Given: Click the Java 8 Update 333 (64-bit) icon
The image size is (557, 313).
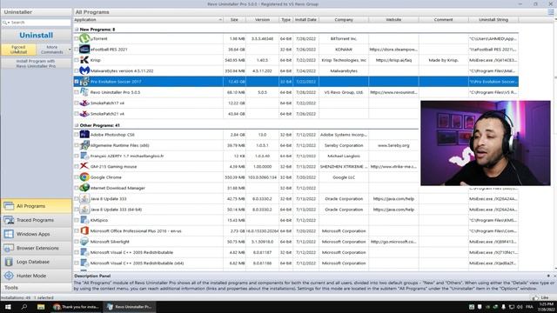Looking at the screenshot, I should point(84,210).
